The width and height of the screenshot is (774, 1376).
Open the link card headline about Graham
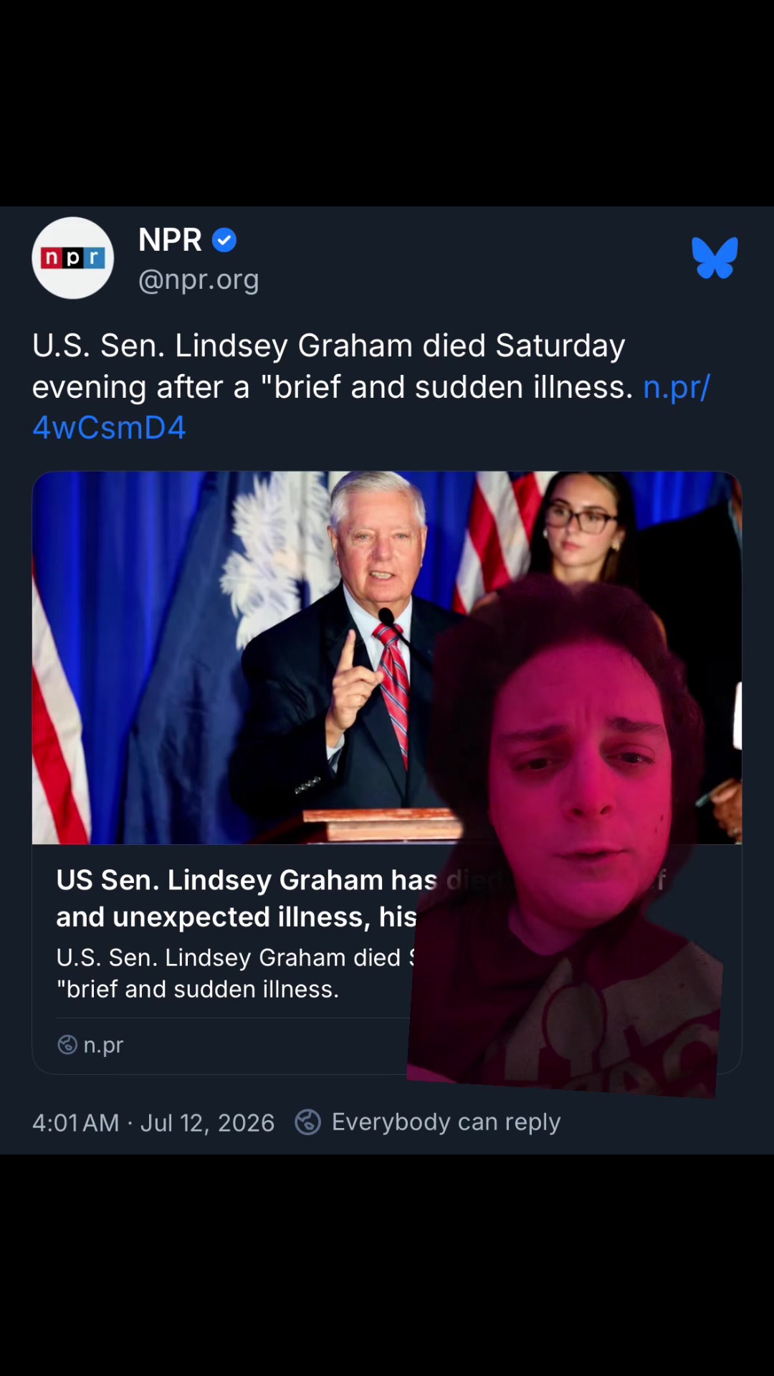(x=236, y=899)
